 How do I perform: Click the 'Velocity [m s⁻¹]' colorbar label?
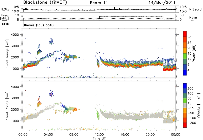click(x=198, y=105)
